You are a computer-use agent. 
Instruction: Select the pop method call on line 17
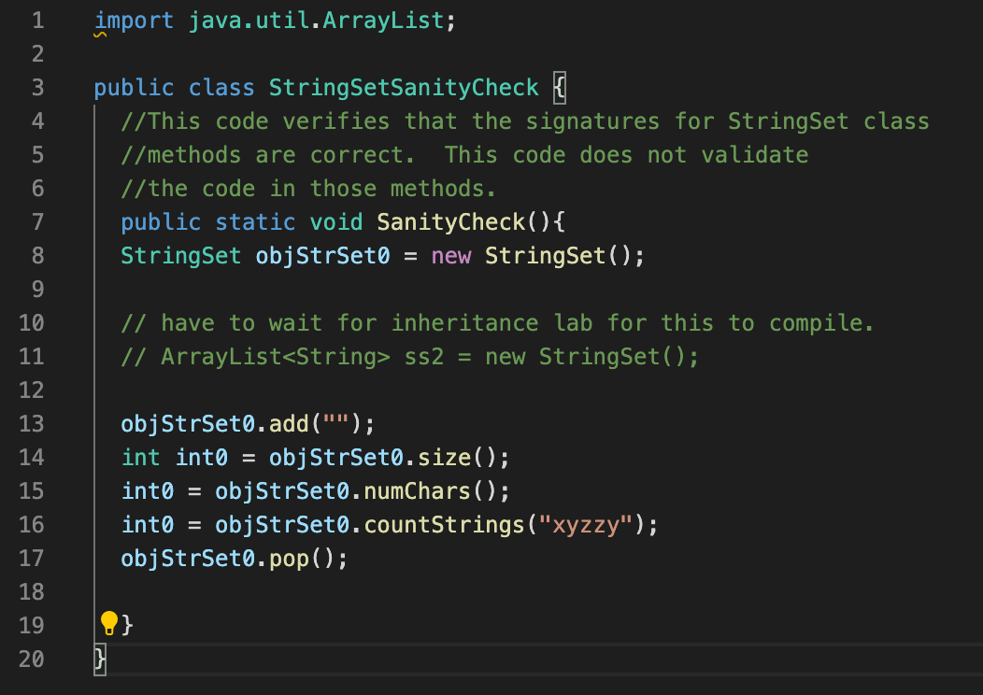coord(293,558)
